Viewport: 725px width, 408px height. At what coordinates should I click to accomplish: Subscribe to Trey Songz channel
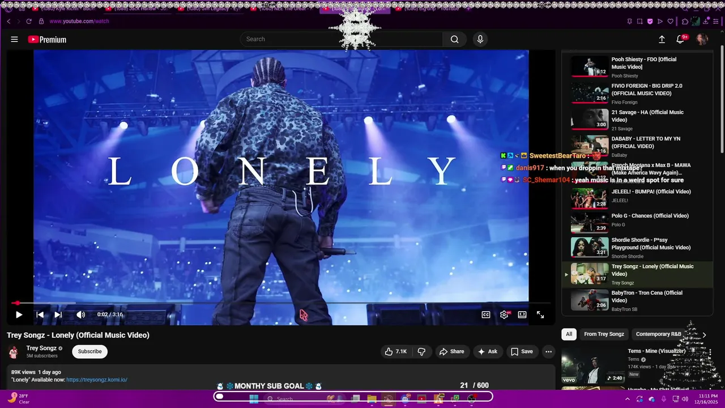click(89, 351)
